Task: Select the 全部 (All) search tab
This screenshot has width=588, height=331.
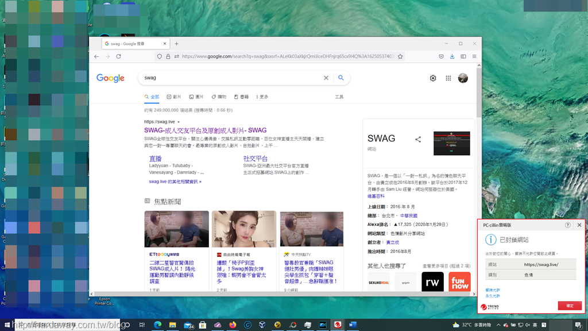Action: [x=152, y=97]
